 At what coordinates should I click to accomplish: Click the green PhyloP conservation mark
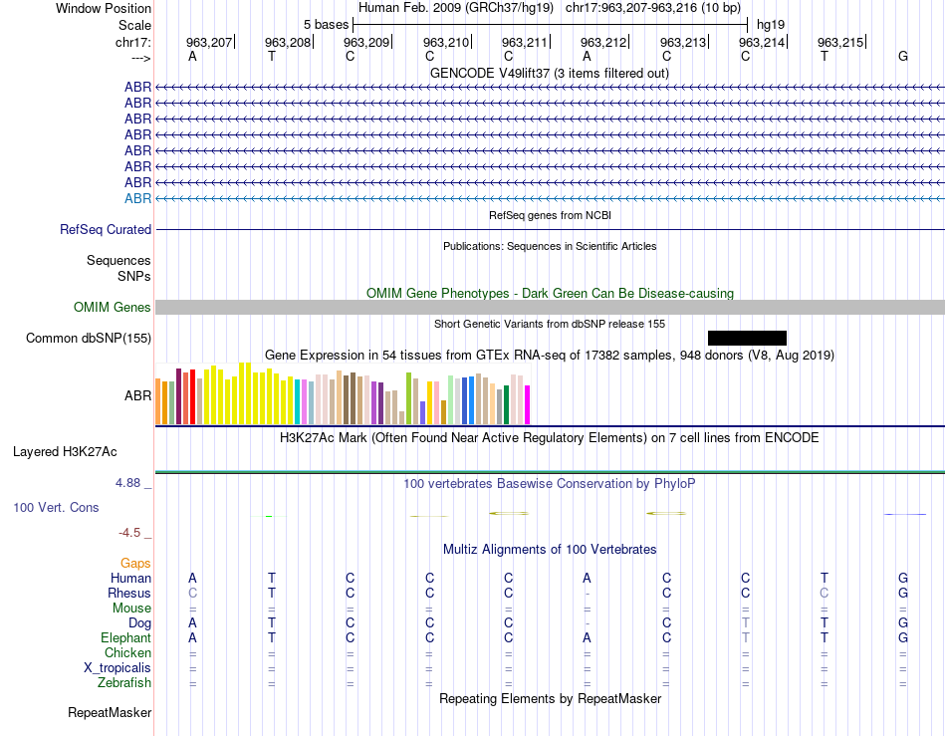pos(269,517)
